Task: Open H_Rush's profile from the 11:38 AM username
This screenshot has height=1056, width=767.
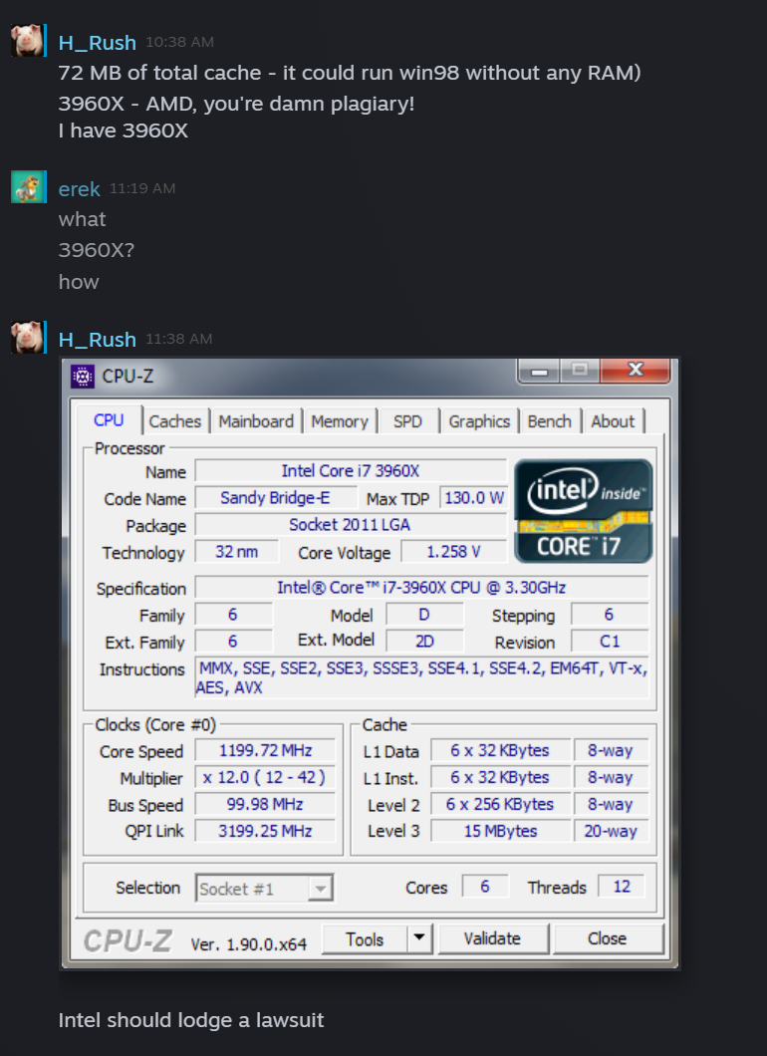Action: 97,340
